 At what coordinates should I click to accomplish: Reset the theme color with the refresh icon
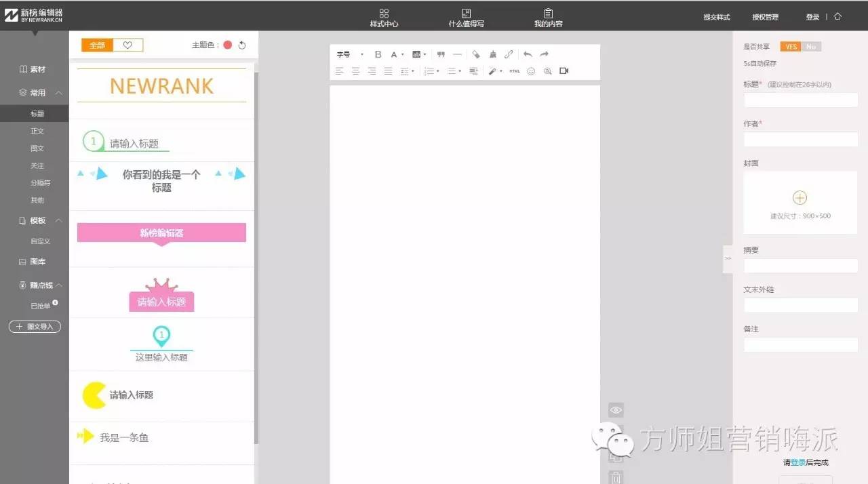242,45
